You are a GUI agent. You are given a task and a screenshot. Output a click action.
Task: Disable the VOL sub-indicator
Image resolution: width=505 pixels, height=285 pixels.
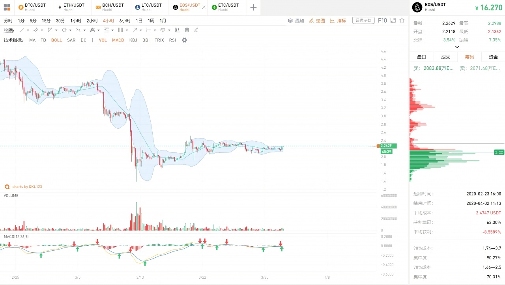(x=103, y=40)
